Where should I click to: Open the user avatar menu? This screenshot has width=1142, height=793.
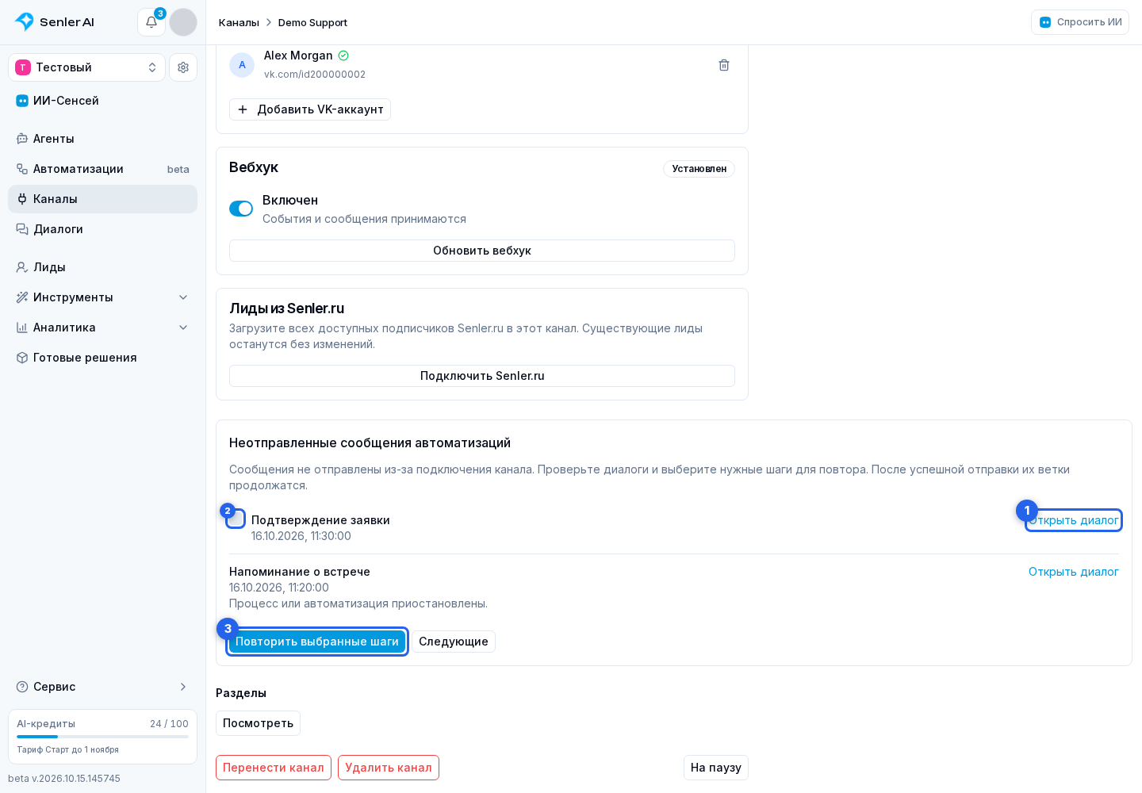[183, 22]
